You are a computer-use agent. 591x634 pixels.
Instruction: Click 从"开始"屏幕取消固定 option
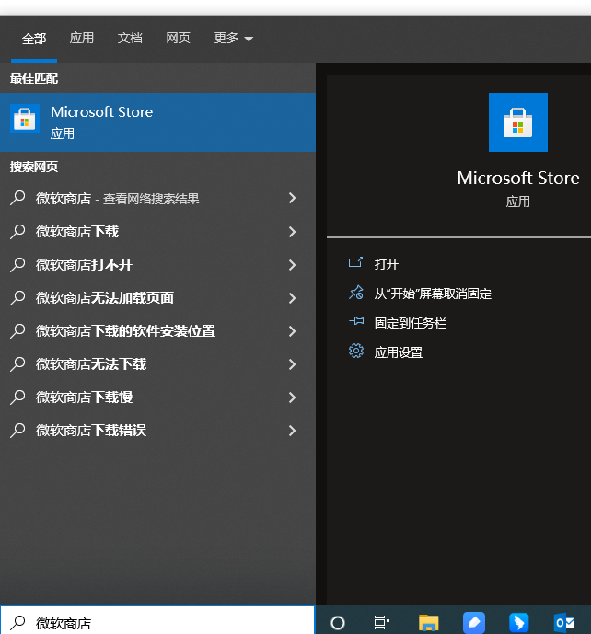pyautogui.click(x=433, y=294)
